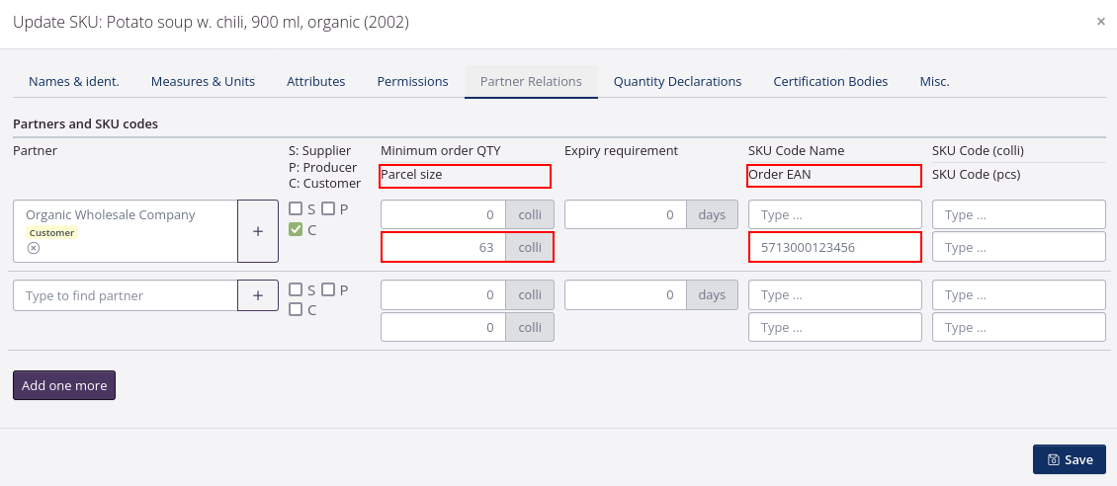This screenshot has height=486, width=1117.
Task: Click the Add one more button
Action: pos(64,385)
